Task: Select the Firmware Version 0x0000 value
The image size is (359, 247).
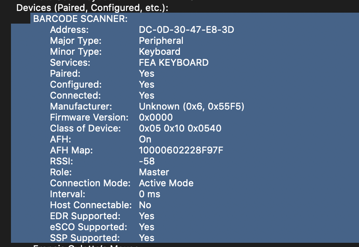Action: pyautogui.click(x=155, y=117)
